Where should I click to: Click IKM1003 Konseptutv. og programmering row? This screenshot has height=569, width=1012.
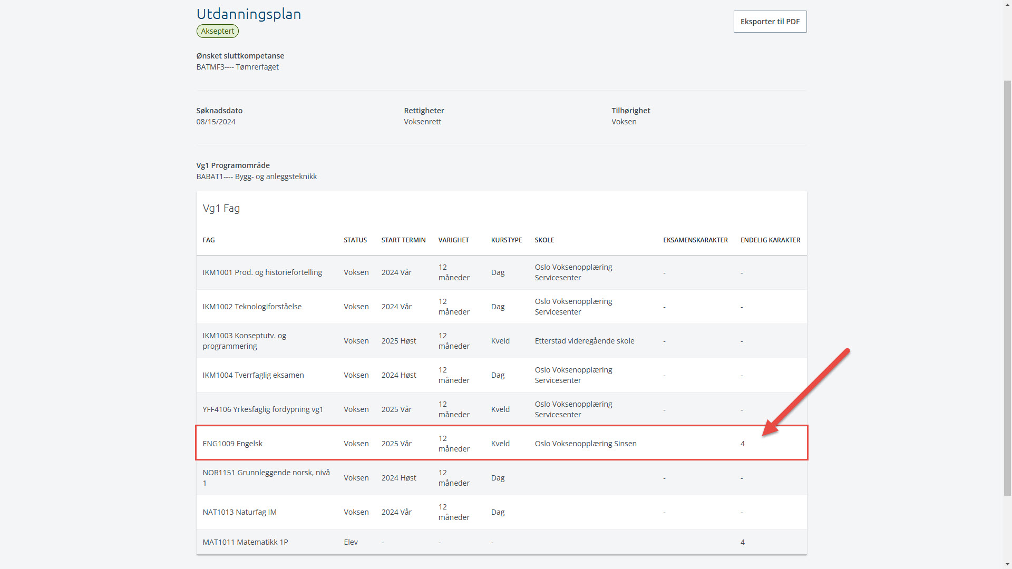pyautogui.click(x=244, y=341)
